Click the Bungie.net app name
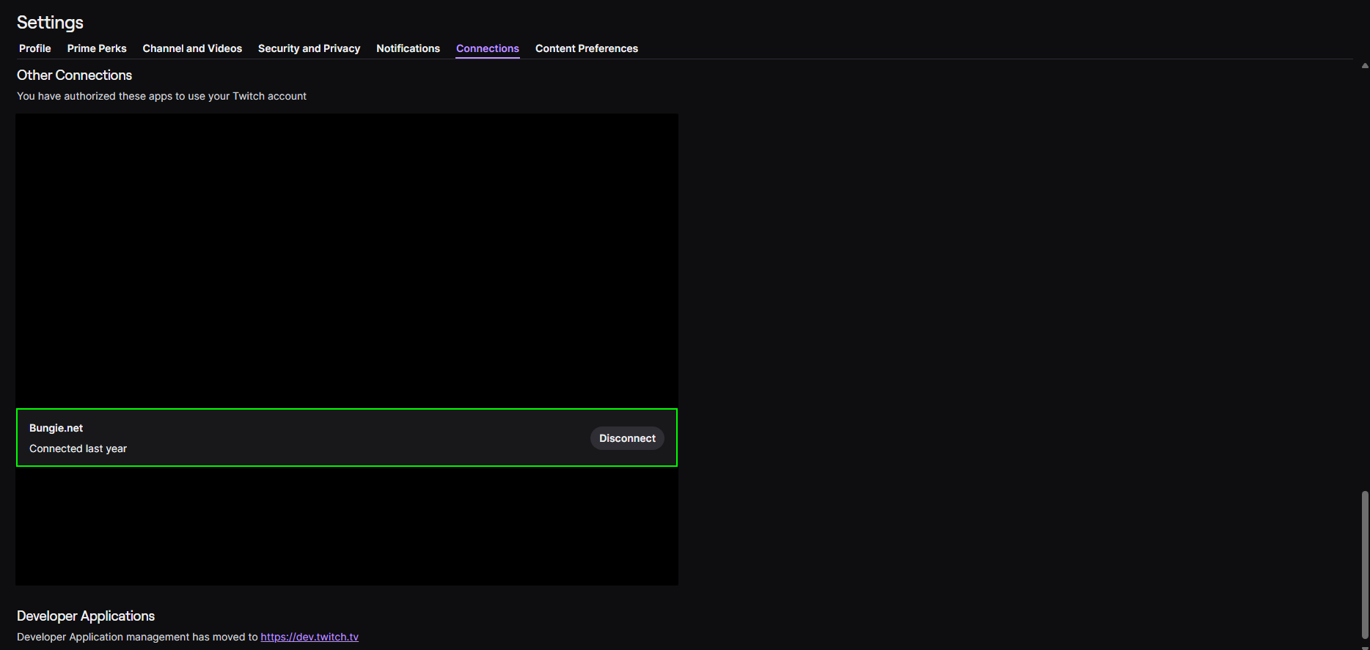The width and height of the screenshot is (1370, 650). [x=56, y=428]
